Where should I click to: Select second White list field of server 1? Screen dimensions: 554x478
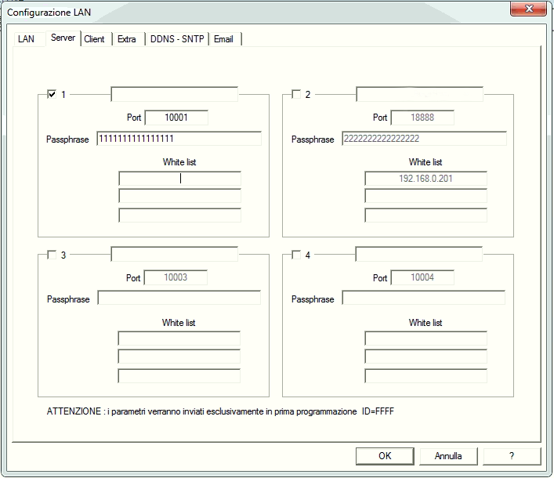tap(179, 196)
